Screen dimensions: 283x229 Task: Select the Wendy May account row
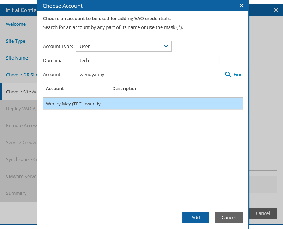(143, 104)
